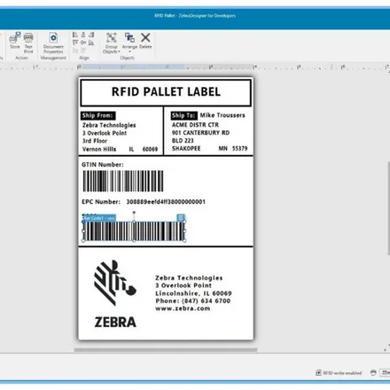Viewport: 390px width, 390px height.
Task: Click the horizontal ruler above the label
Action: pos(195,67)
